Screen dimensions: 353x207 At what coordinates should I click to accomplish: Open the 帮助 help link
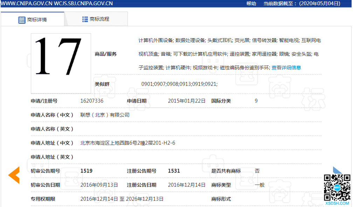[251, 4]
